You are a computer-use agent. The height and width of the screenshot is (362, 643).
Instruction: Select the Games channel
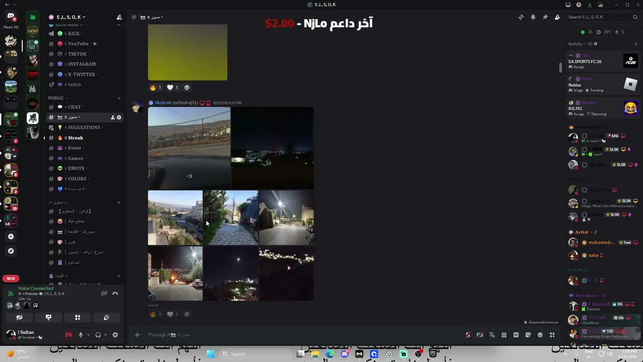tap(84, 158)
